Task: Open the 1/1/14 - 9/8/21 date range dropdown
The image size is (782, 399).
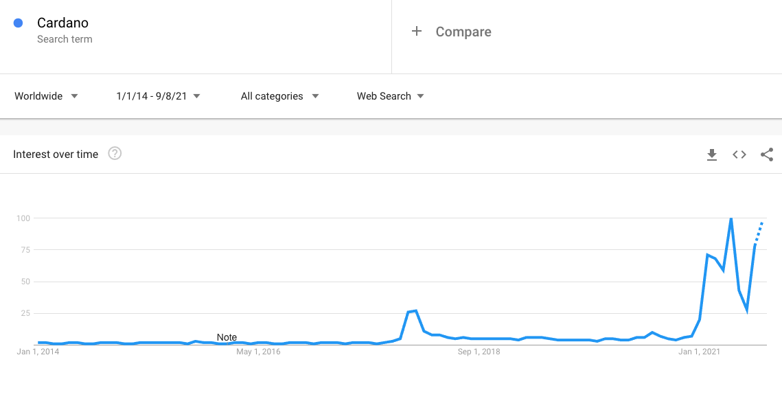Action: pyautogui.click(x=158, y=96)
